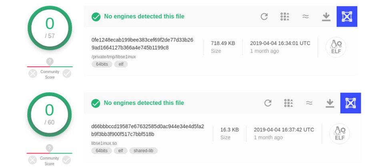Screen dimensions: 384x168
Task: Click the ELF file type badge in first result
Action: (336, 47)
